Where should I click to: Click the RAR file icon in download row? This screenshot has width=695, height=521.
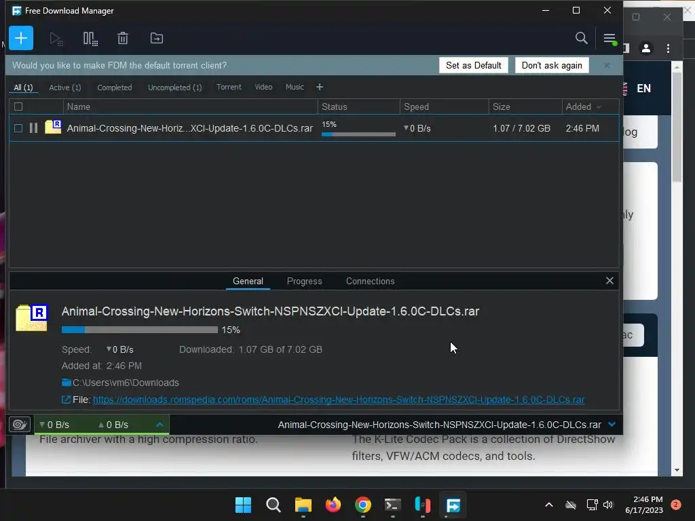53,127
